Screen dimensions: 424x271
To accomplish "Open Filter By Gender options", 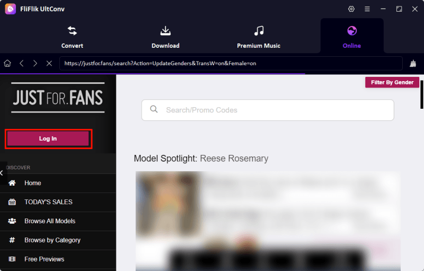I will coord(392,82).
